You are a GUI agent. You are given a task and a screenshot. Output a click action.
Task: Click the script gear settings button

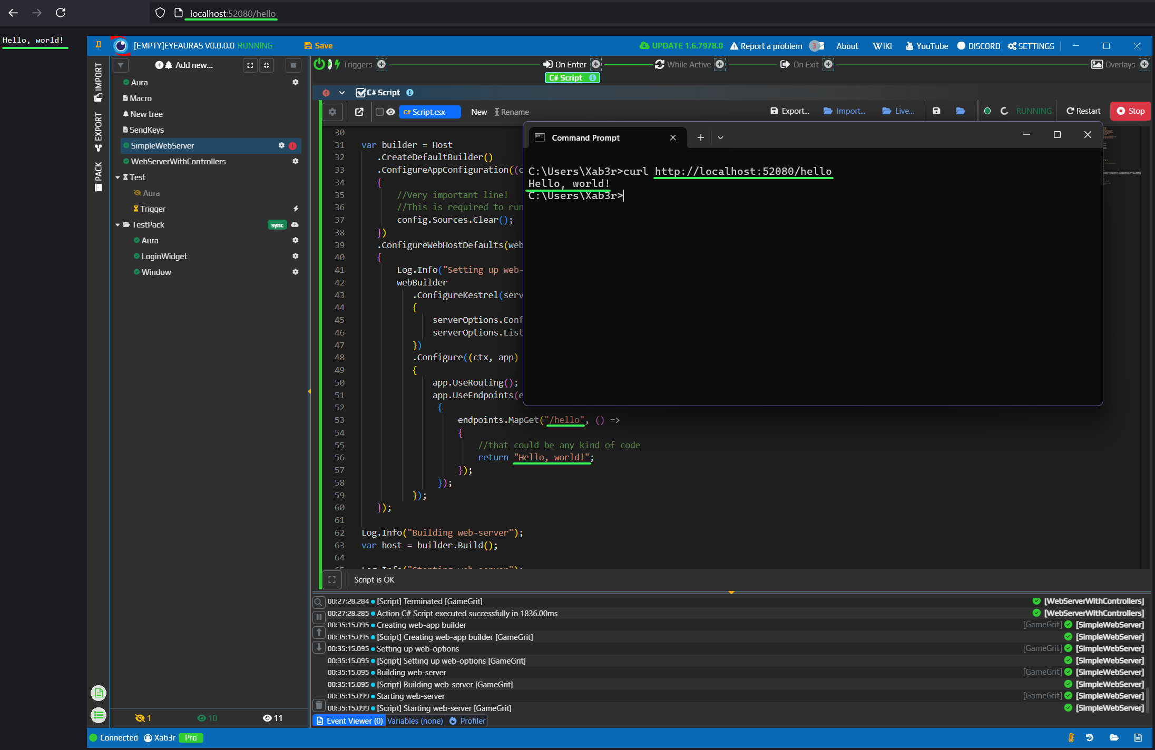click(x=332, y=112)
